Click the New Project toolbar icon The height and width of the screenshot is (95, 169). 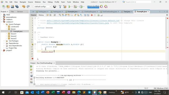pos(8,7)
